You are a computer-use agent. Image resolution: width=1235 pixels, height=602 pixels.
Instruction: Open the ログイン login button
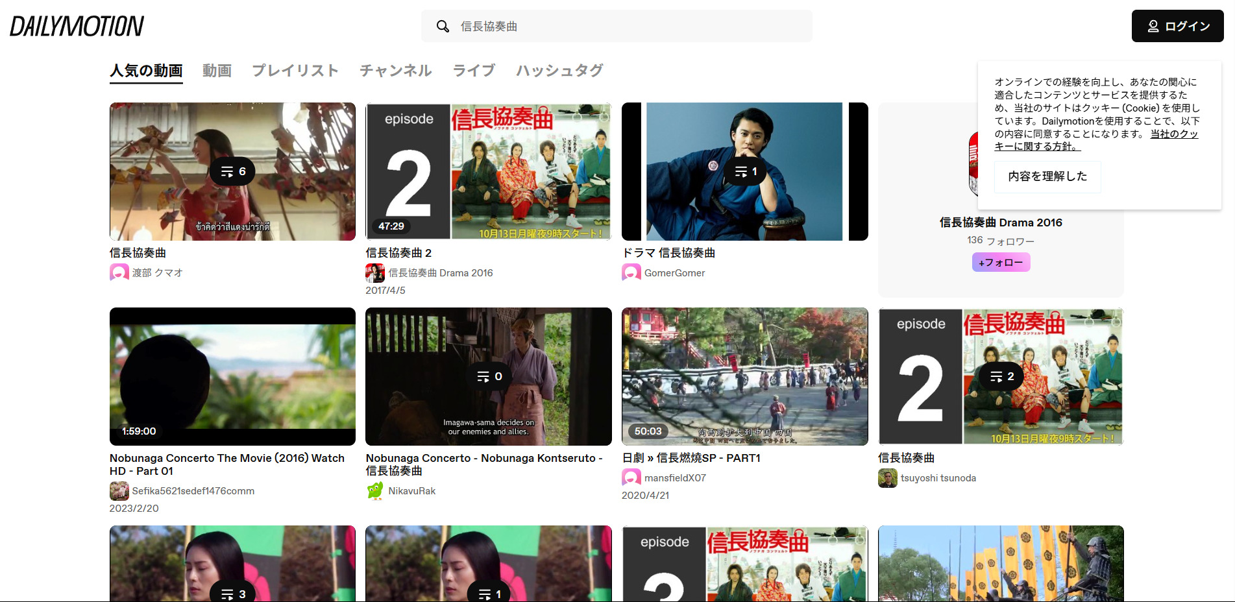(x=1177, y=26)
